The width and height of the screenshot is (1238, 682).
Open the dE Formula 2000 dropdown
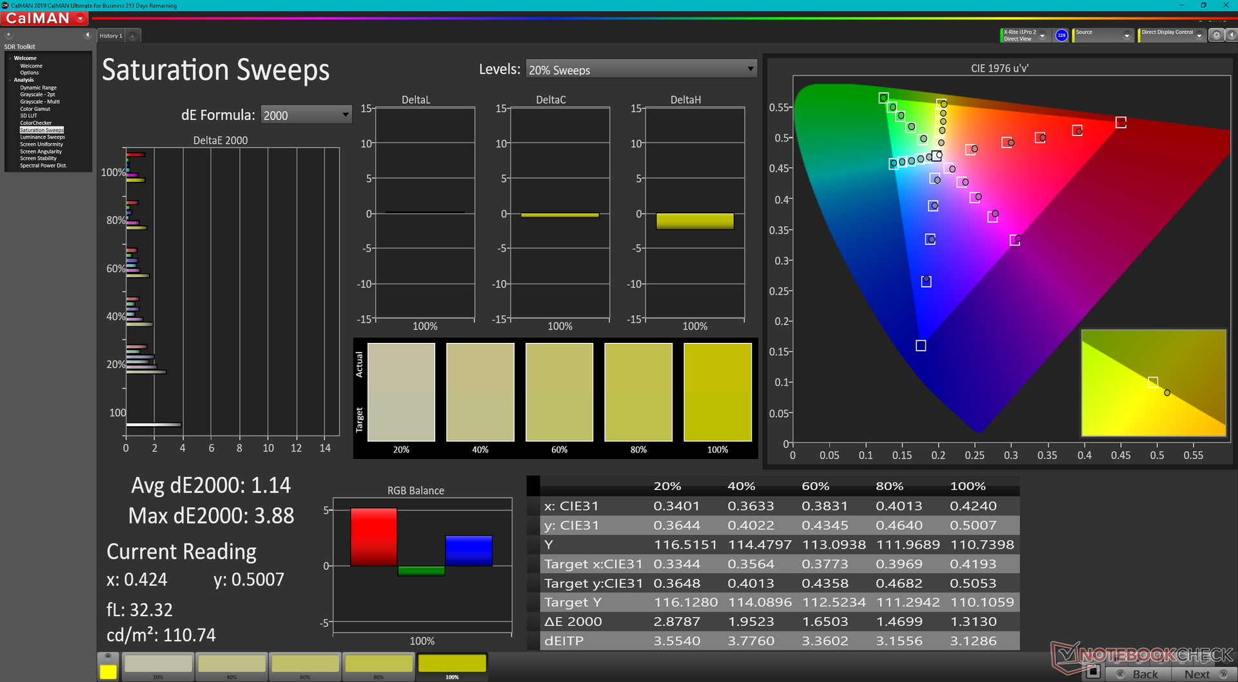point(306,115)
